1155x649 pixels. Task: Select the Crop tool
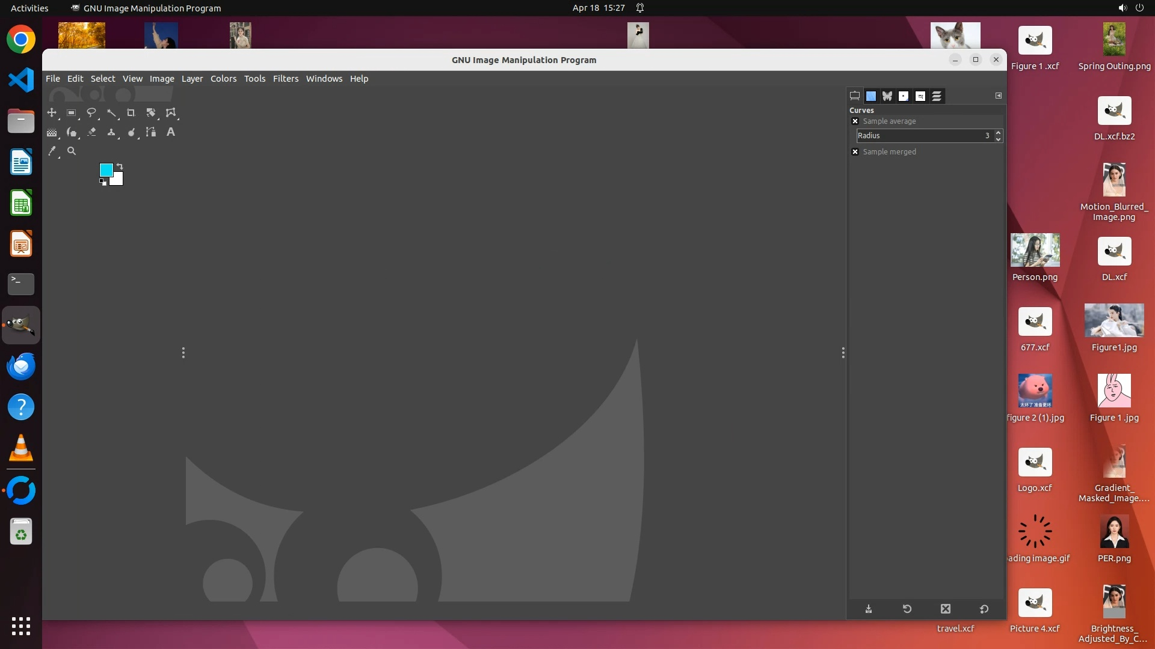coord(131,113)
